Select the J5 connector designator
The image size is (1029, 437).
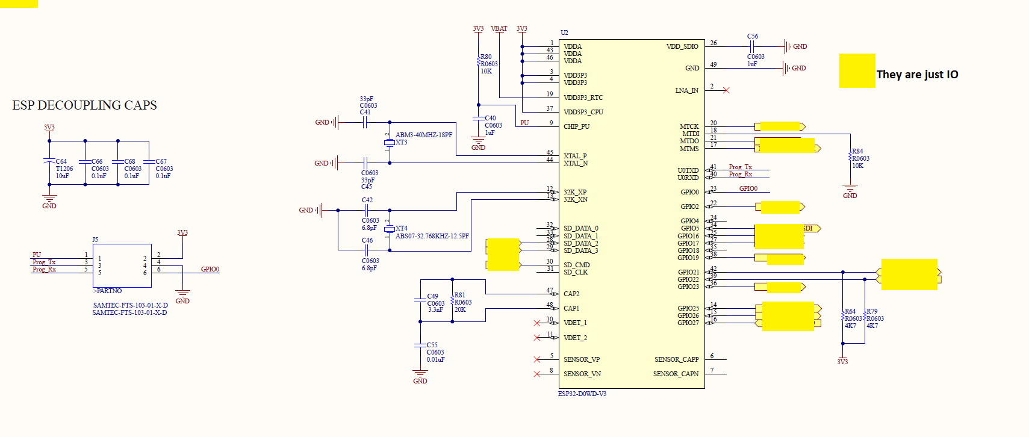95,240
